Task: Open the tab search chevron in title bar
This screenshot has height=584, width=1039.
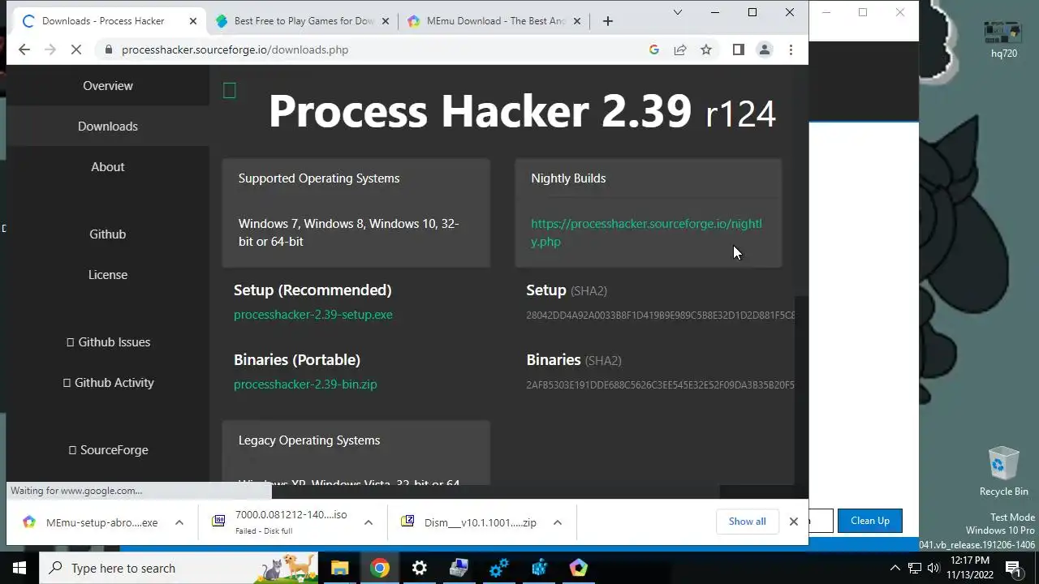Action: click(678, 12)
